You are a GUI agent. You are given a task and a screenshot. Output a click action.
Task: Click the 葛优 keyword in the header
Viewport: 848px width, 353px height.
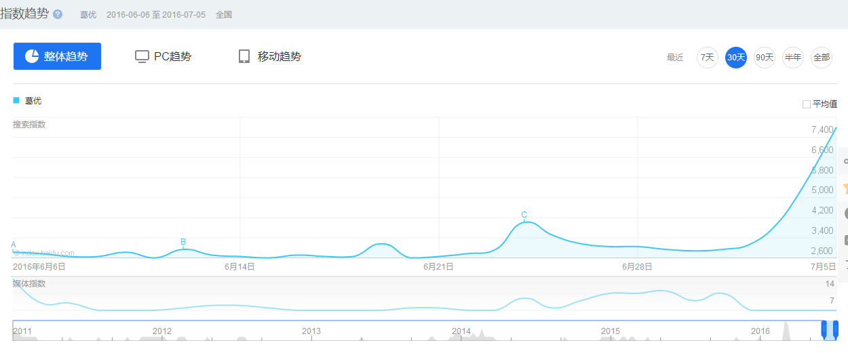pyautogui.click(x=88, y=14)
